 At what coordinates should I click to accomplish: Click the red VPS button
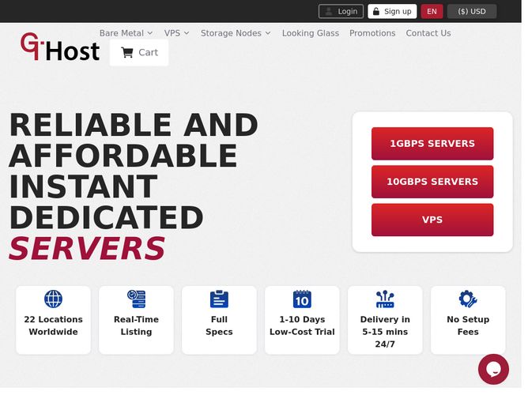pos(432,220)
